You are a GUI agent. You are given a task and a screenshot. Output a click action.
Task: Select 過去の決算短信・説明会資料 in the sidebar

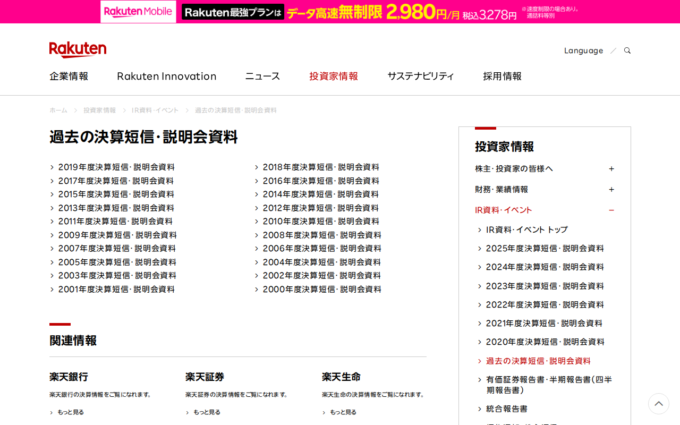click(538, 361)
